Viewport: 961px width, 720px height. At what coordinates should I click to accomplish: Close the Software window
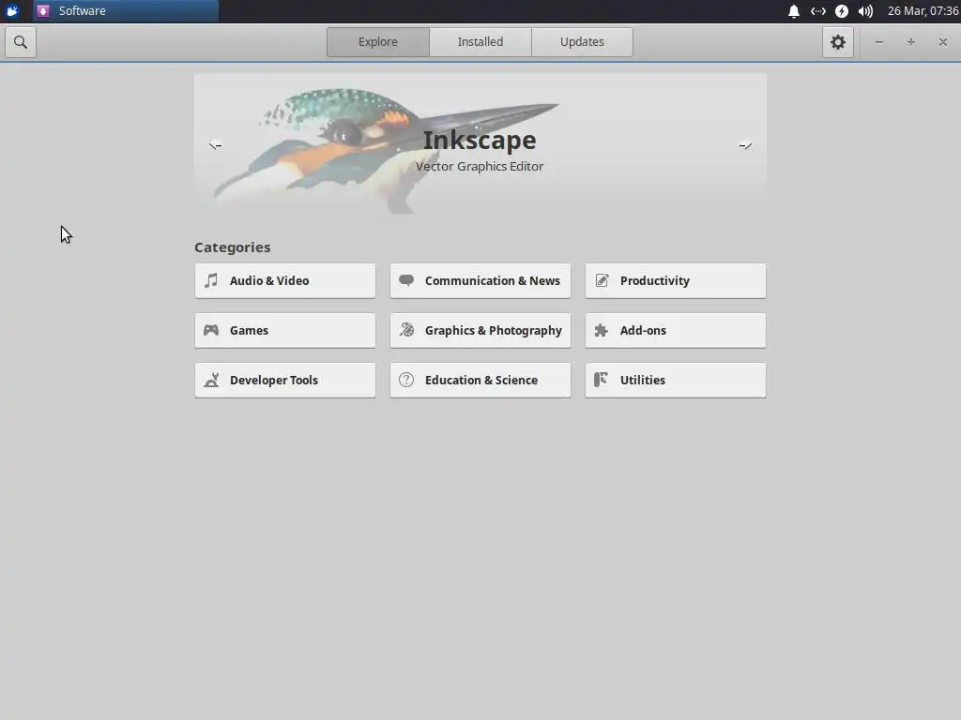click(943, 42)
